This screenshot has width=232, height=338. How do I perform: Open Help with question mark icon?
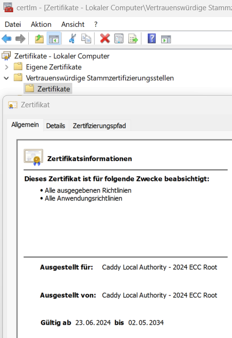tap(152, 39)
